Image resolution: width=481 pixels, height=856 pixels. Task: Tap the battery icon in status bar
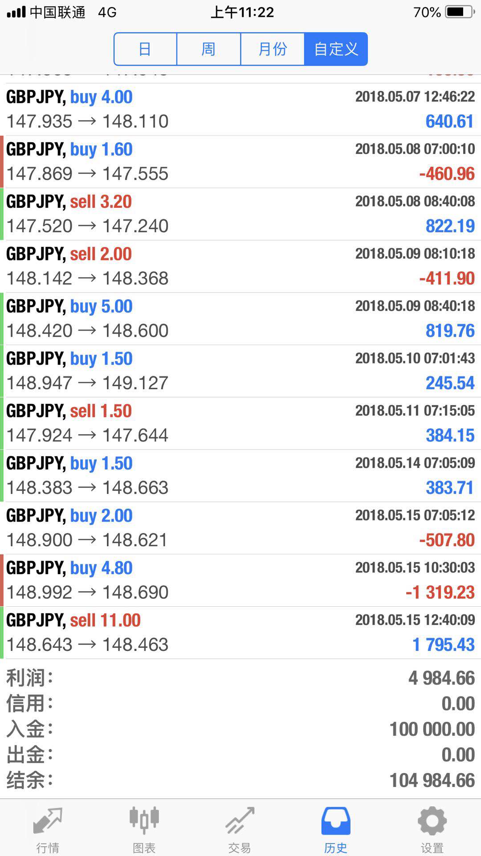click(x=461, y=12)
